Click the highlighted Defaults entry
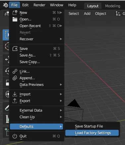 point(36,127)
